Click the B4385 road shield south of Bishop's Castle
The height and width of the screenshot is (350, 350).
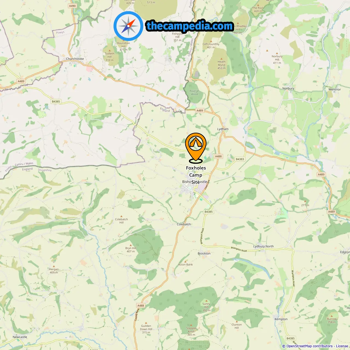pos(208,212)
